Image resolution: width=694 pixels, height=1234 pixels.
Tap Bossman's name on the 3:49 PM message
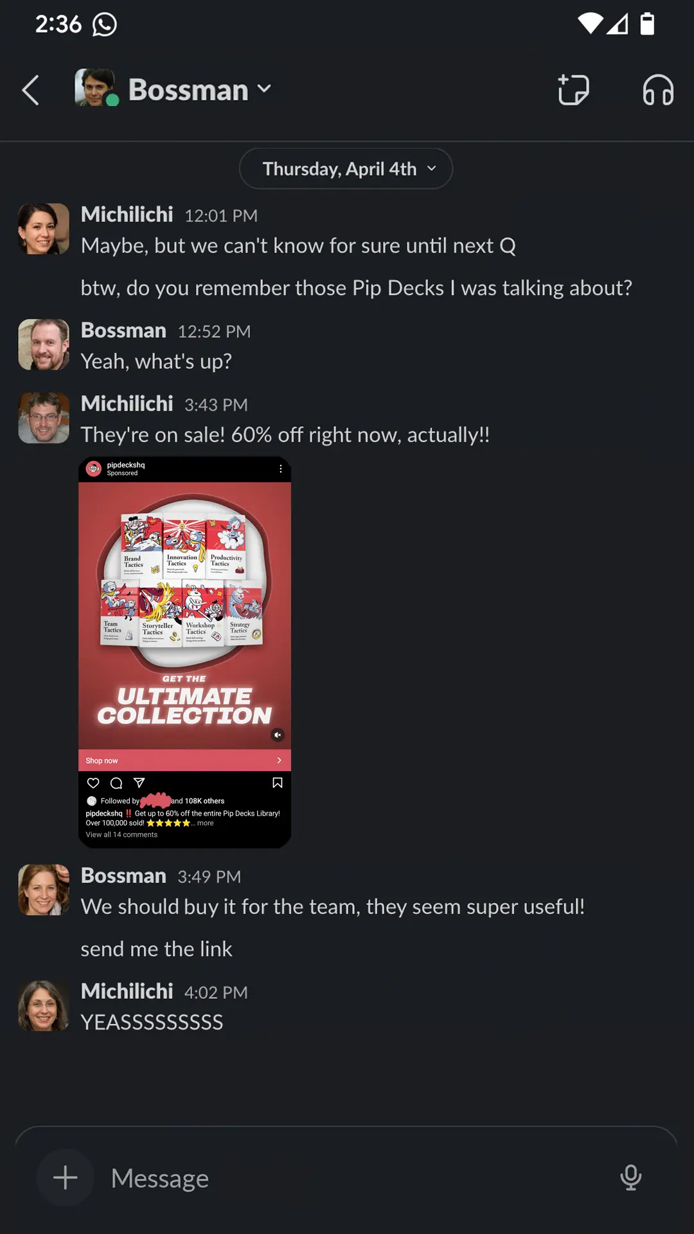(123, 875)
